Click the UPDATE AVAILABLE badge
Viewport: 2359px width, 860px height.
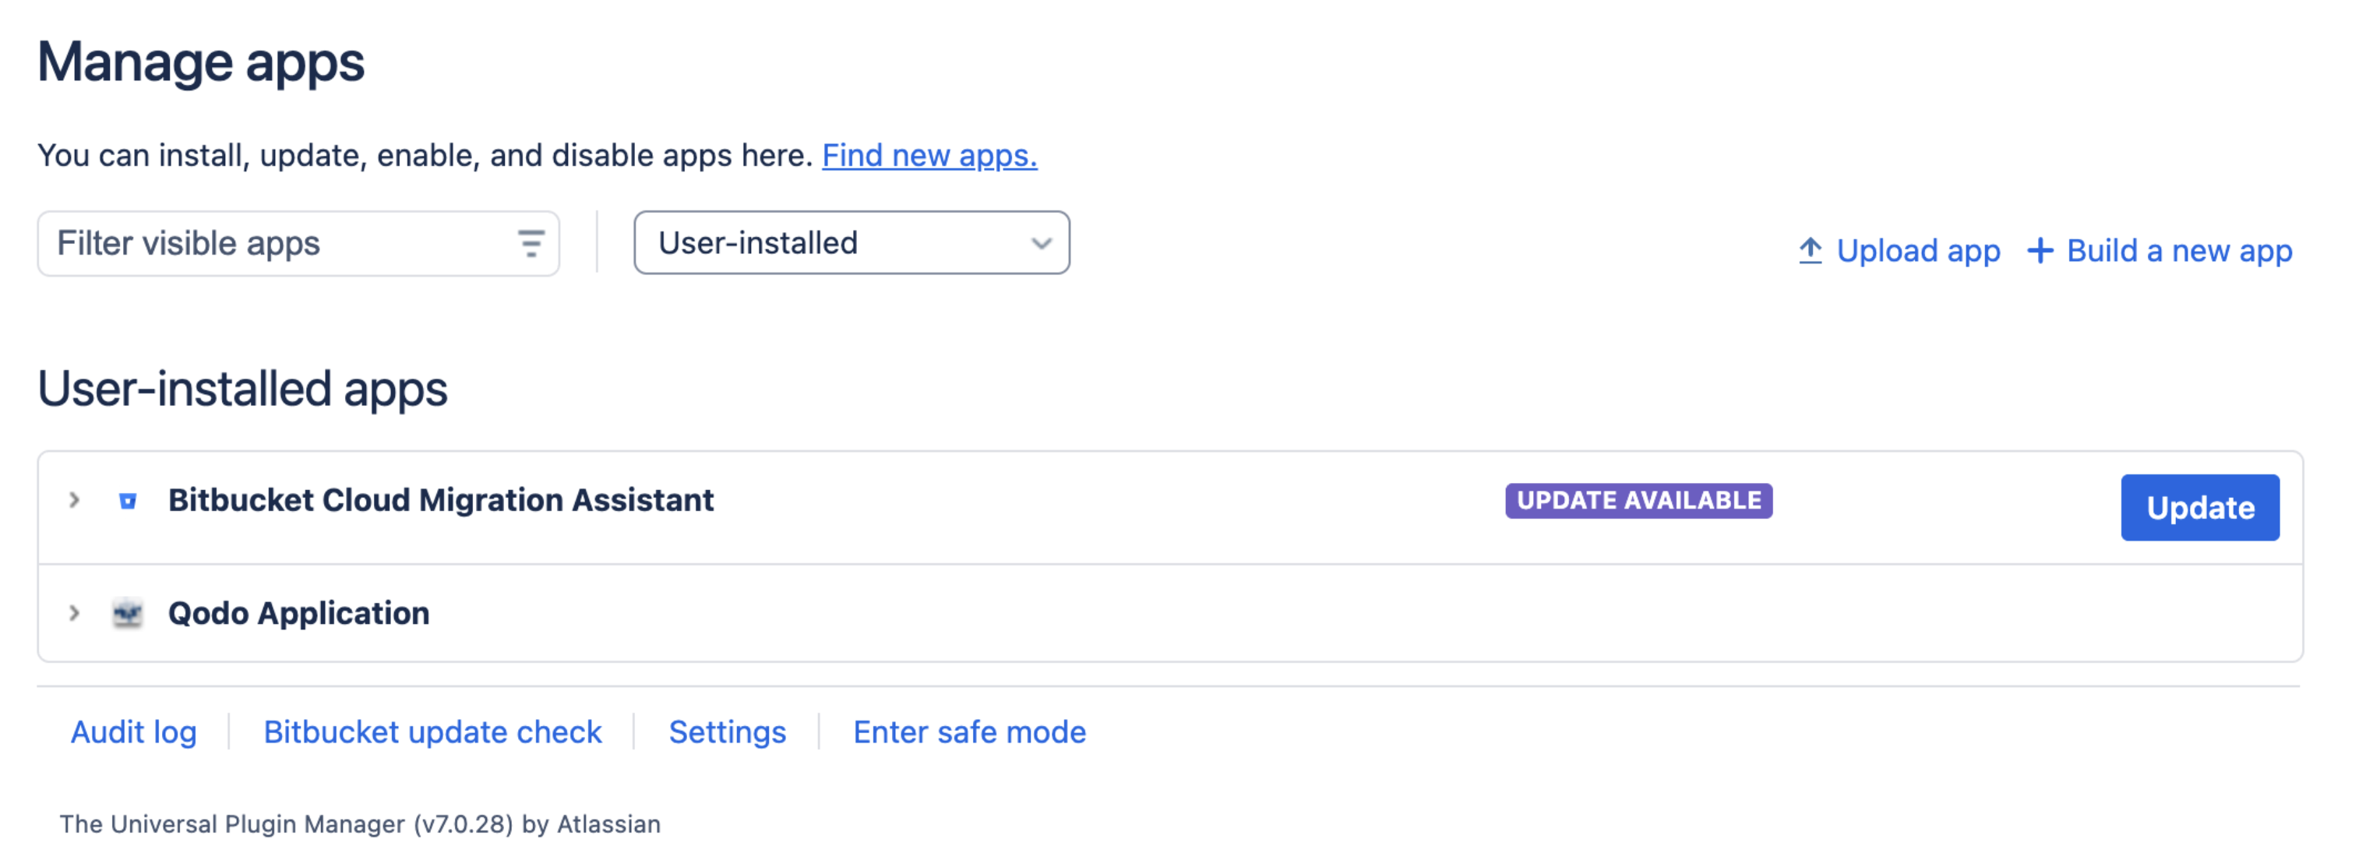(1638, 501)
